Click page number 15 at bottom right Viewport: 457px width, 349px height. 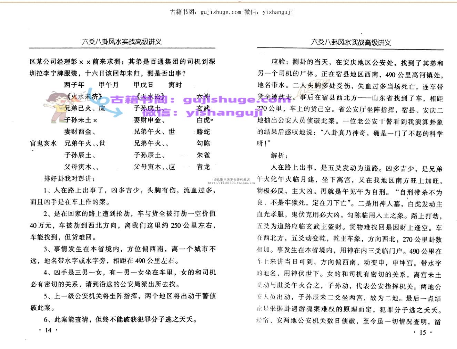coord(422,332)
